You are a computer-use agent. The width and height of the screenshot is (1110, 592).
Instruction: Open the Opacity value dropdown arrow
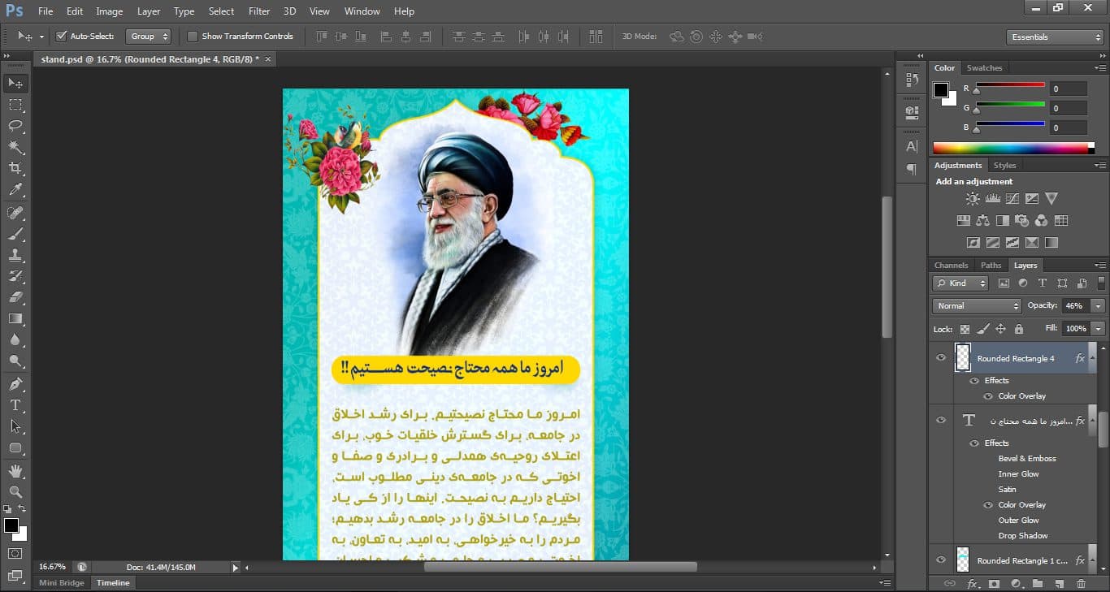pos(1099,306)
